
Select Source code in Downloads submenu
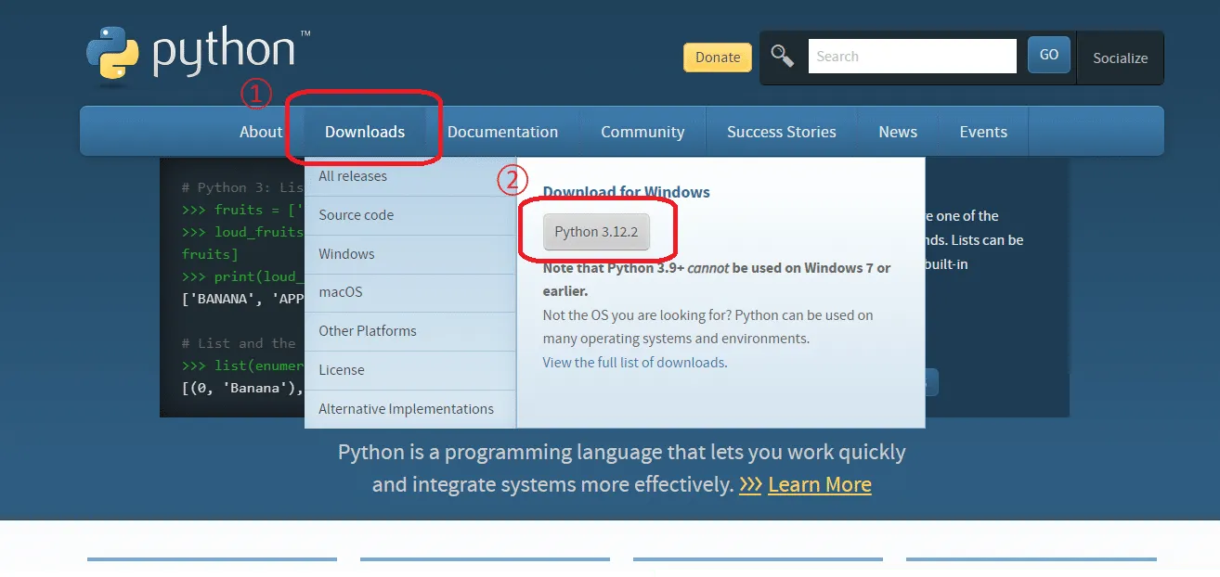[x=410, y=215]
